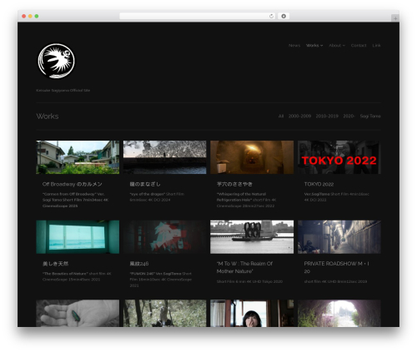Filter works by 2010-2019

(327, 116)
